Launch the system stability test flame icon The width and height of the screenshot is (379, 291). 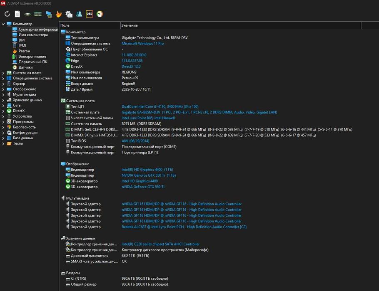(x=59, y=14)
